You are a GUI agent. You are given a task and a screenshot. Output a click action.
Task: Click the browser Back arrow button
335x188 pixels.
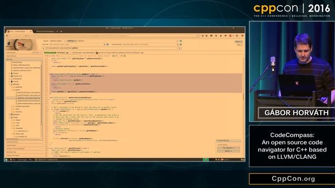[7, 36]
